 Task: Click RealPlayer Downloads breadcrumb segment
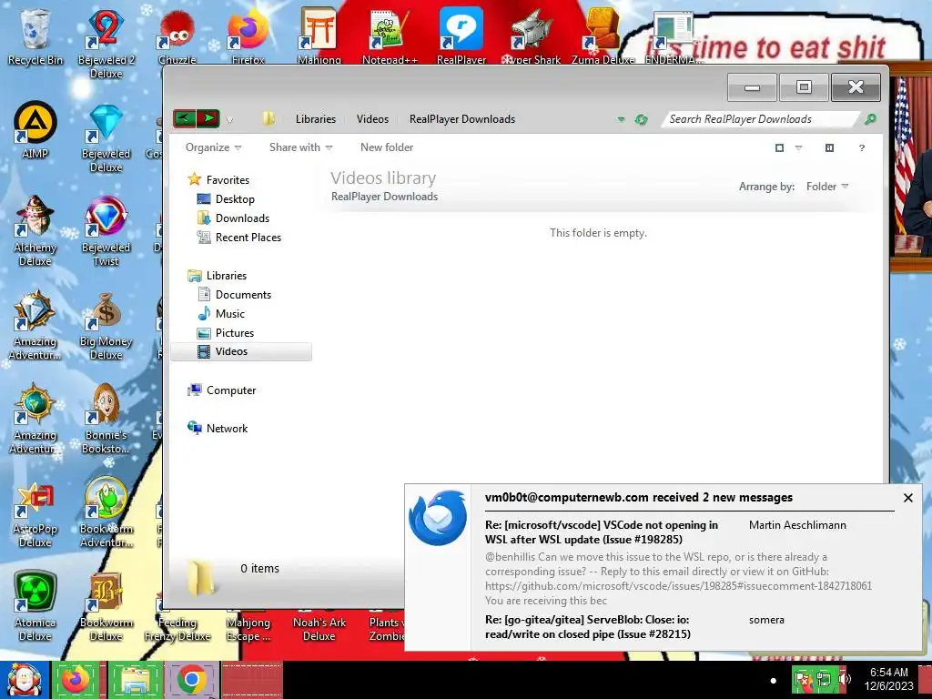[461, 119]
